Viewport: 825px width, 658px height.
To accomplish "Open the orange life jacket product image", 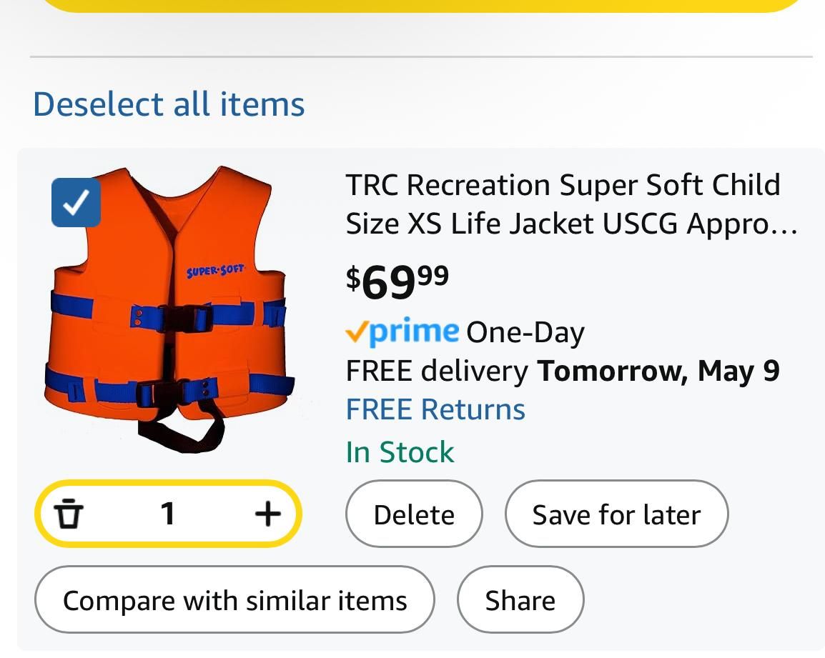I will coord(169,309).
